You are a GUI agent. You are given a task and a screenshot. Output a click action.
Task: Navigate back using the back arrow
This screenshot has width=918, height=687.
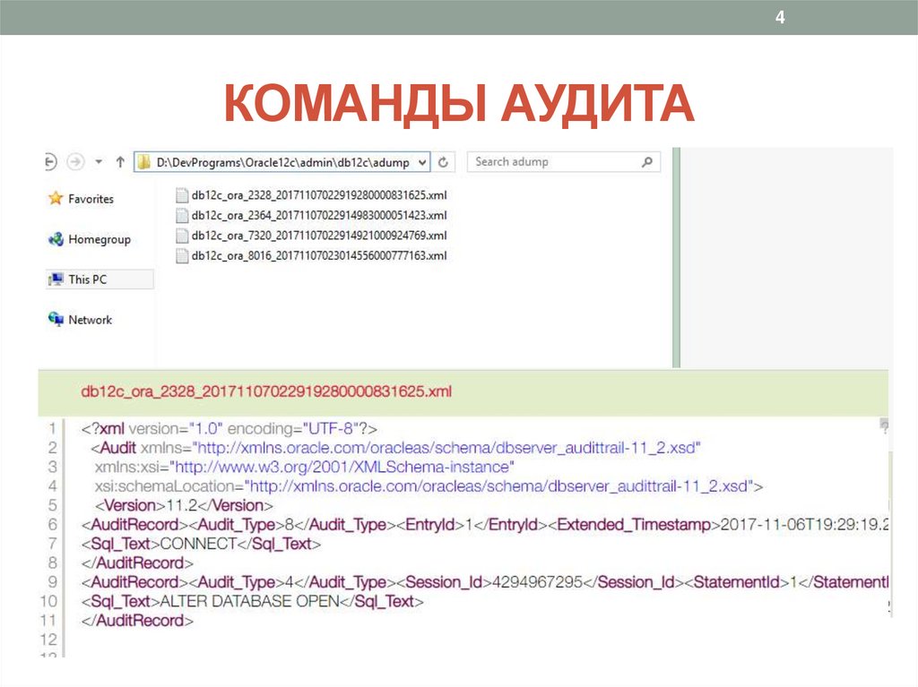(48, 162)
